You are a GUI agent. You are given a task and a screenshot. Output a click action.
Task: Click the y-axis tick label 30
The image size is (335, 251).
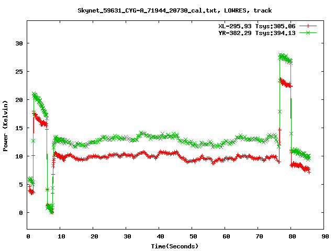pos(19,43)
